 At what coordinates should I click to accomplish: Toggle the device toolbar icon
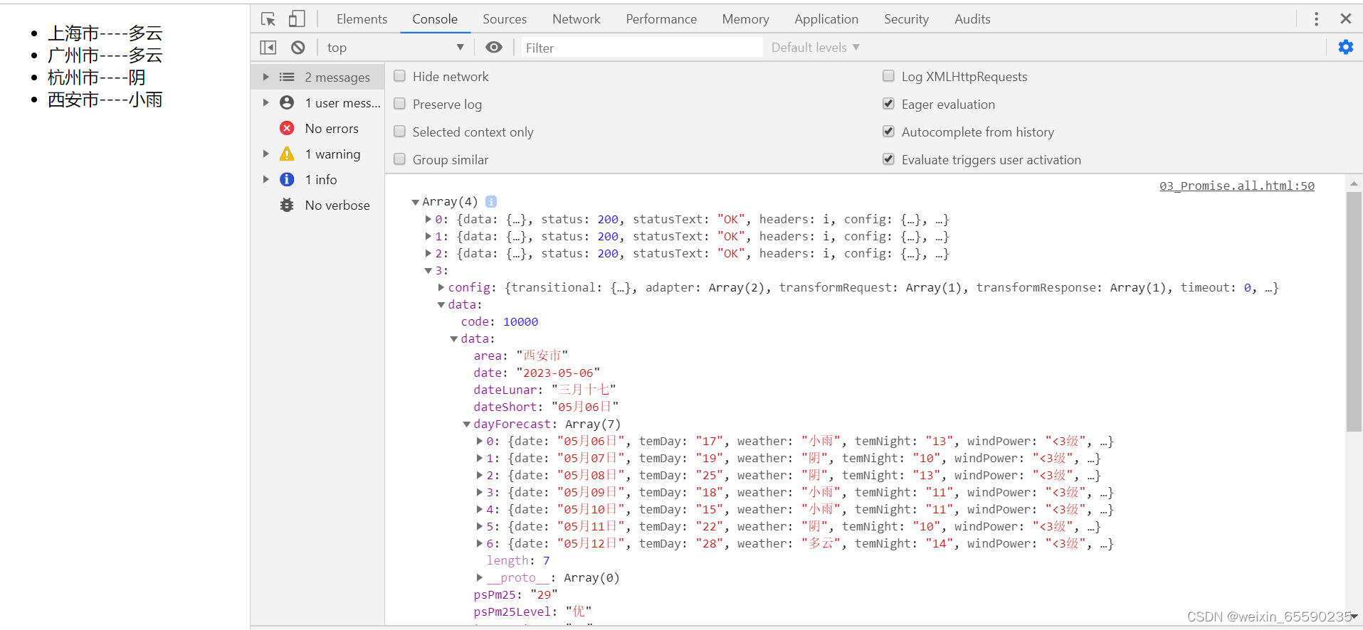coord(297,19)
